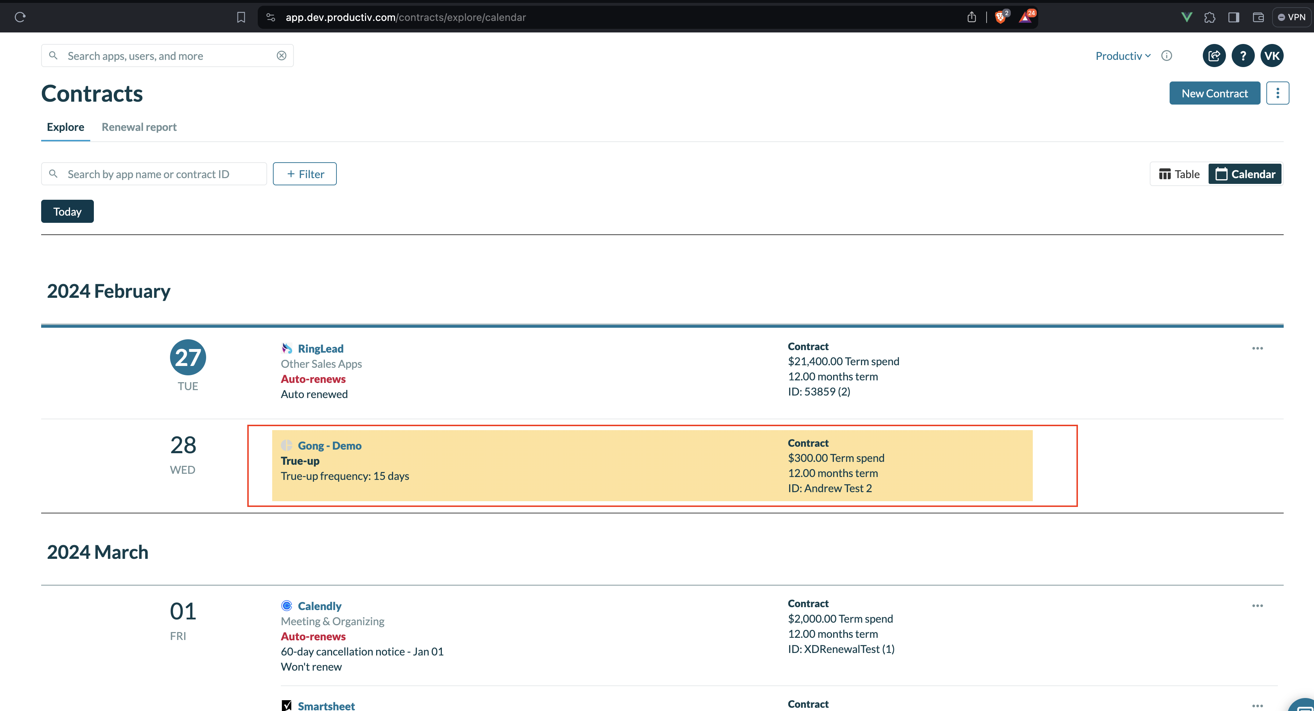The width and height of the screenshot is (1314, 711).
Task: Open the VK user avatar menu
Action: 1272,56
